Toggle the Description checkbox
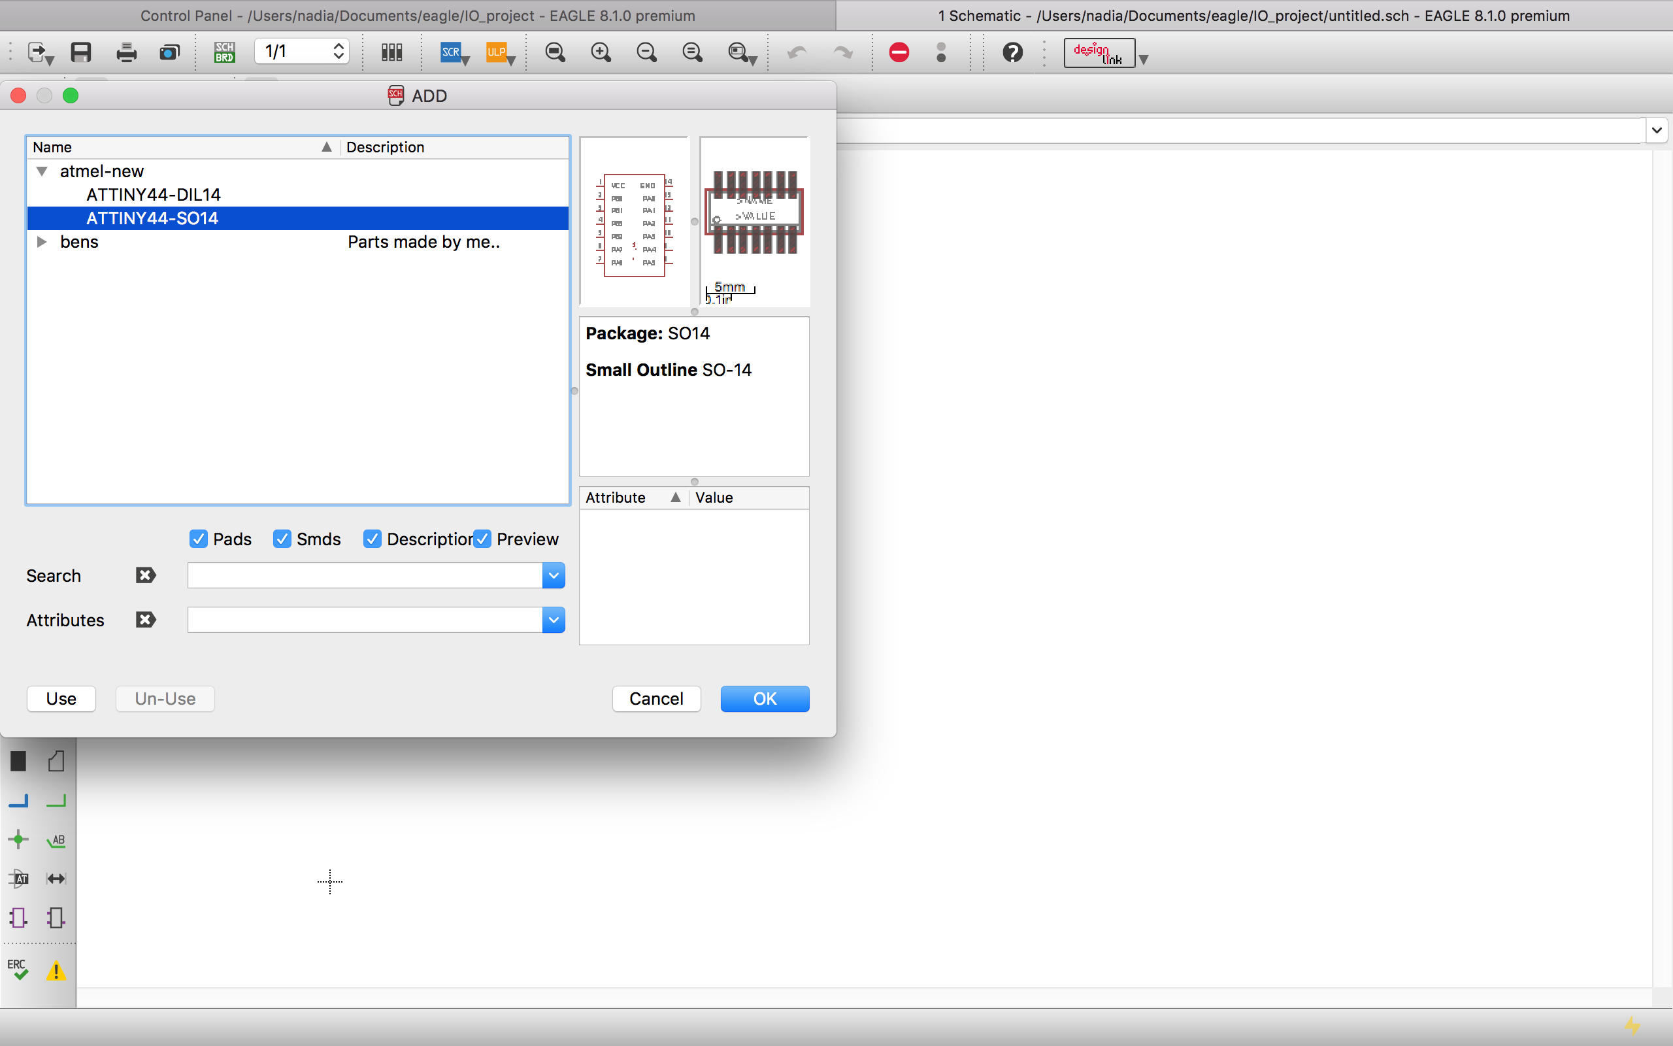 click(x=372, y=539)
